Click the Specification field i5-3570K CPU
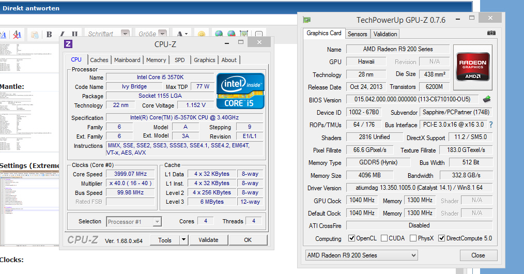524x274 pixels. click(x=184, y=118)
